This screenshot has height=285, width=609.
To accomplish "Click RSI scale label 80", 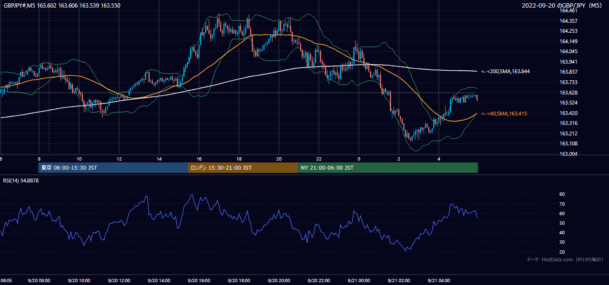I will (x=562, y=194).
